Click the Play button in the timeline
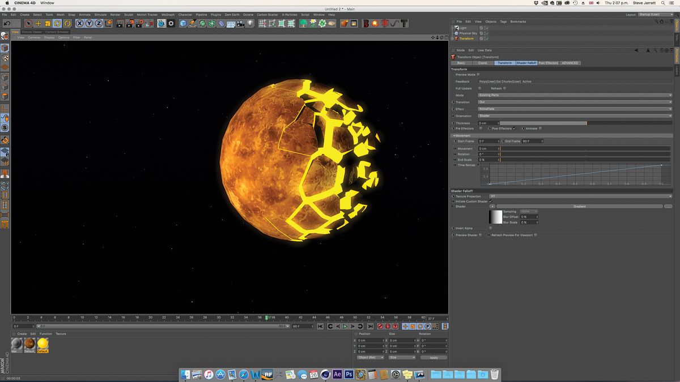Screen dimensions: 680x382 pyautogui.click(x=345, y=327)
